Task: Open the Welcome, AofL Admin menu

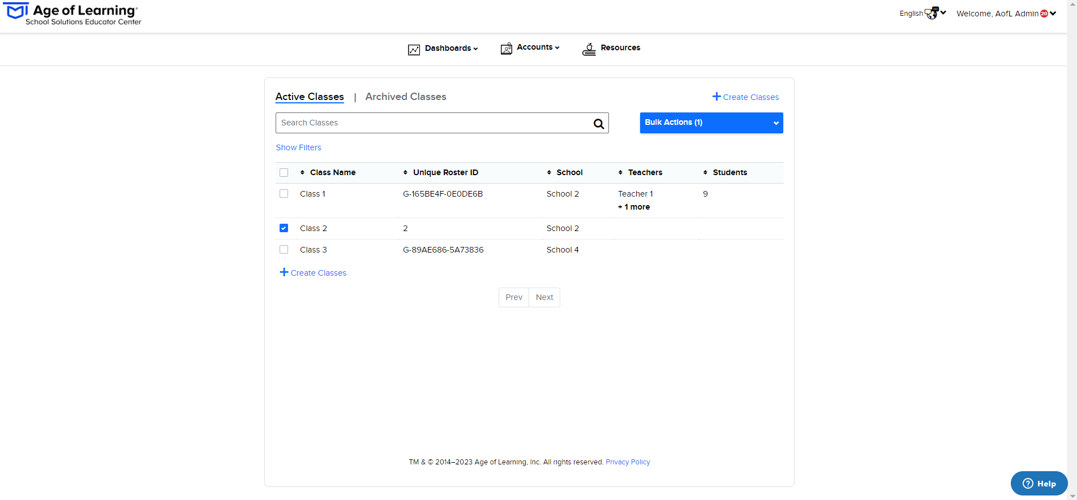Action: [1006, 14]
